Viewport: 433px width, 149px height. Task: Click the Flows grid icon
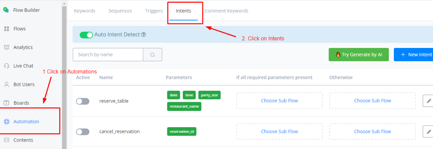click(6, 29)
